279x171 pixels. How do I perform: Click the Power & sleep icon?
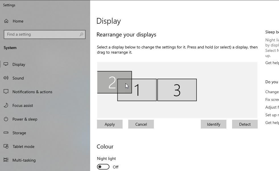pos(6,119)
